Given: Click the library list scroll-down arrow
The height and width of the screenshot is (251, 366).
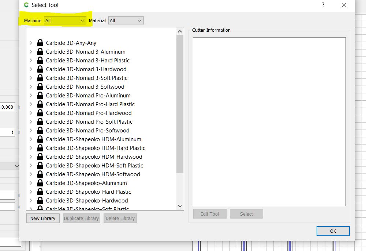Looking at the screenshot, I should coord(180,206).
